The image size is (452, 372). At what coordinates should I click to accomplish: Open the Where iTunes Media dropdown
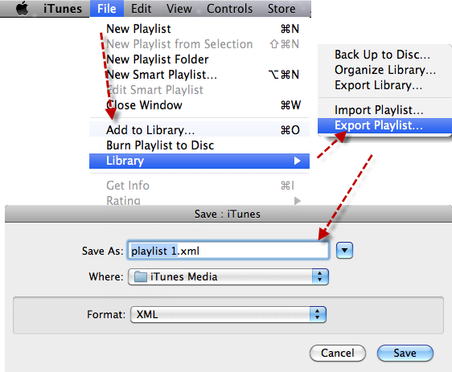[228, 276]
